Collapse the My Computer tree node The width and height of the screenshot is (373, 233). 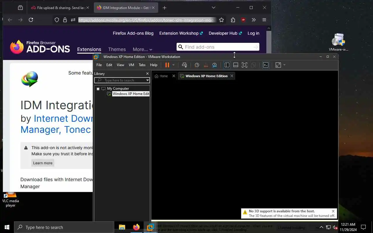(98, 89)
